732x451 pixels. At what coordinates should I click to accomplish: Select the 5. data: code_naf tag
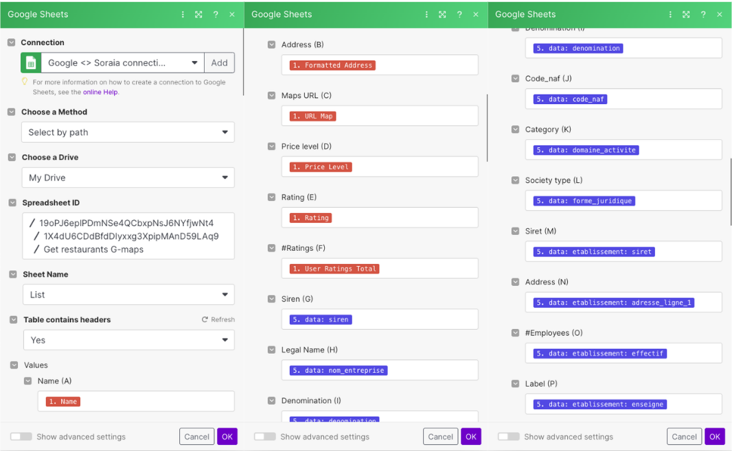(x=570, y=99)
